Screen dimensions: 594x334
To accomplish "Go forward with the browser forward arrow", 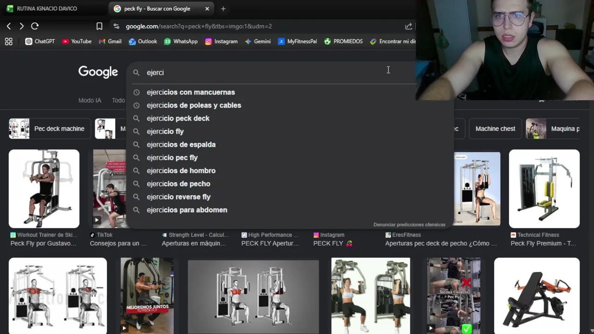I will coord(21,26).
